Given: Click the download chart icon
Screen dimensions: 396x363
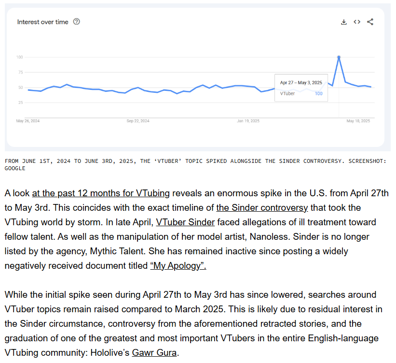Looking at the screenshot, I should coord(343,22).
